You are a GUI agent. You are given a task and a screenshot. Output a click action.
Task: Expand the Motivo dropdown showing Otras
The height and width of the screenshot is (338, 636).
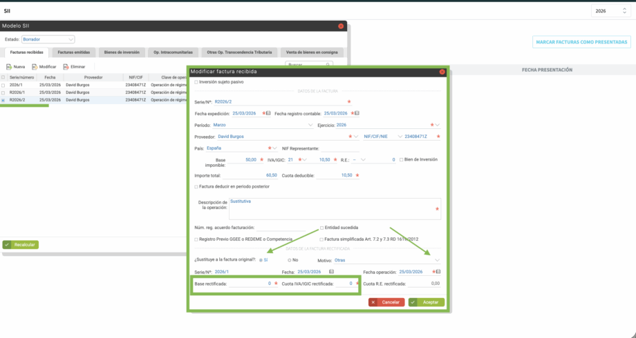437,260
